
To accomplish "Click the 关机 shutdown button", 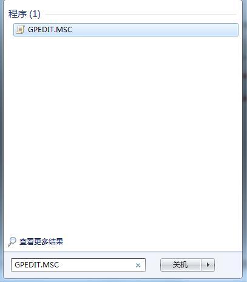I will 180,265.
